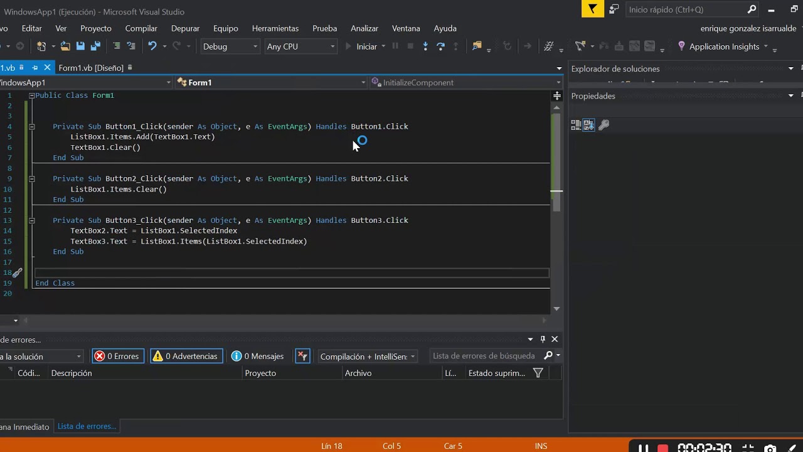
Task: Open the Any CPU platform dropdown
Action: (x=301, y=46)
